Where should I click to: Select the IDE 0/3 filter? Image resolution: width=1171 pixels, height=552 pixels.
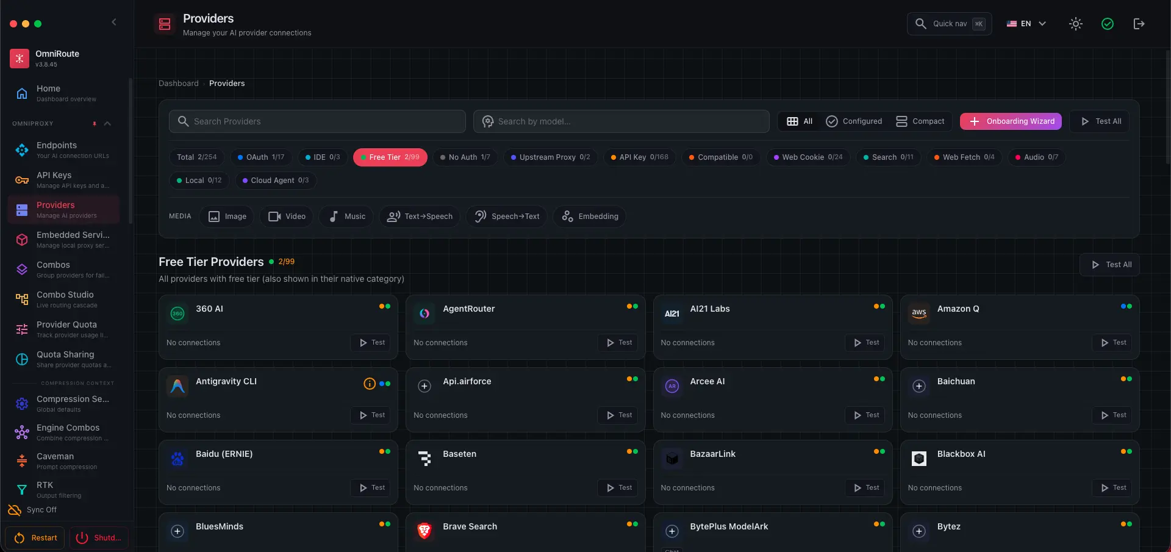coord(323,157)
